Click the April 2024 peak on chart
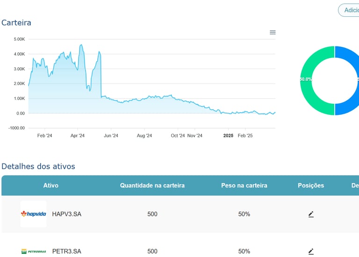This screenshot has height=257, width=359. click(x=81, y=45)
